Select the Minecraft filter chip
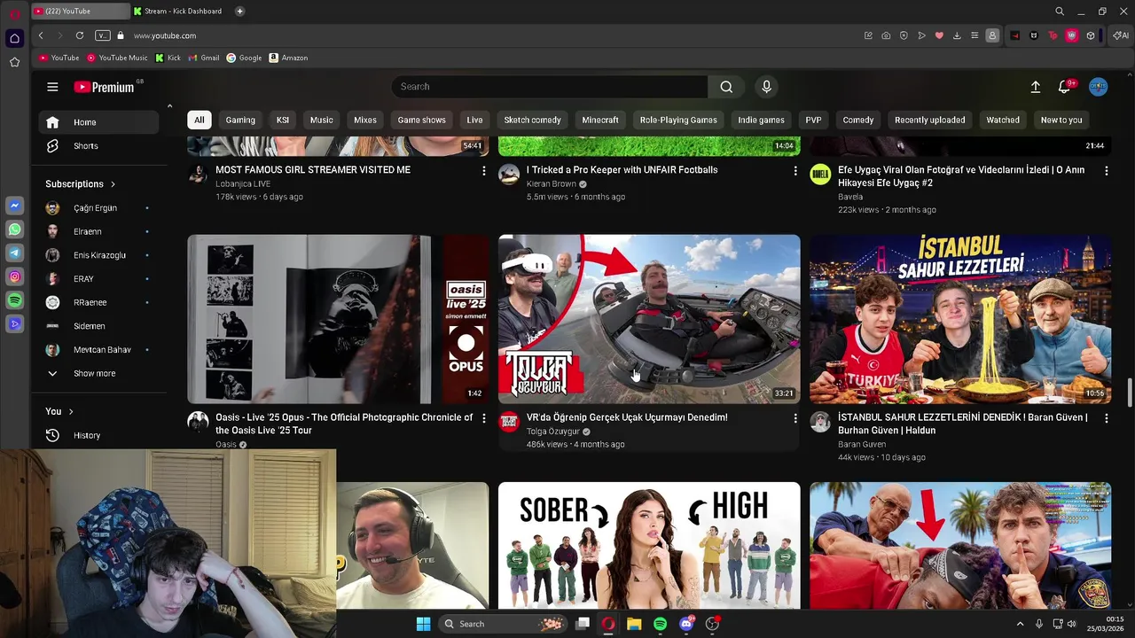 coord(600,120)
